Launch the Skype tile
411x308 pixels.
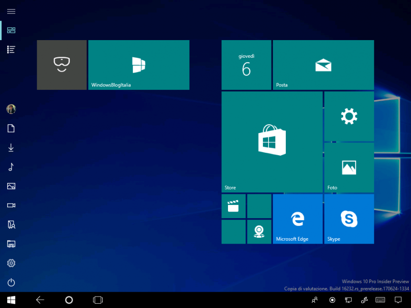coord(349,219)
